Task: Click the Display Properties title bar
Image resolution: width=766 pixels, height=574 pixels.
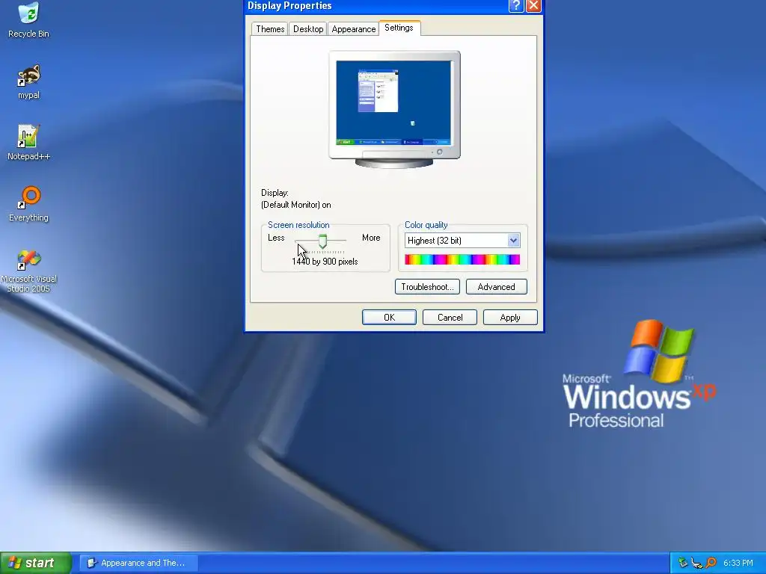Action: [376, 6]
